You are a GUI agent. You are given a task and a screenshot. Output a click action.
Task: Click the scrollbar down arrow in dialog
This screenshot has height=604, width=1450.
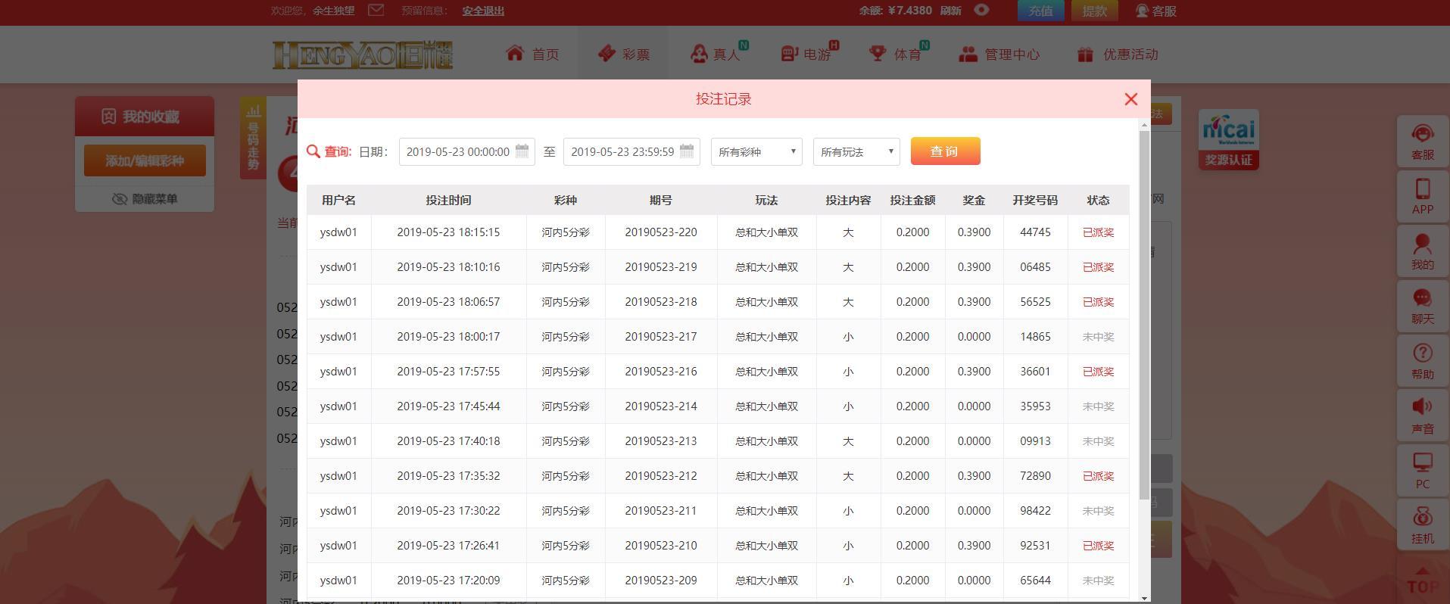[1144, 598]
